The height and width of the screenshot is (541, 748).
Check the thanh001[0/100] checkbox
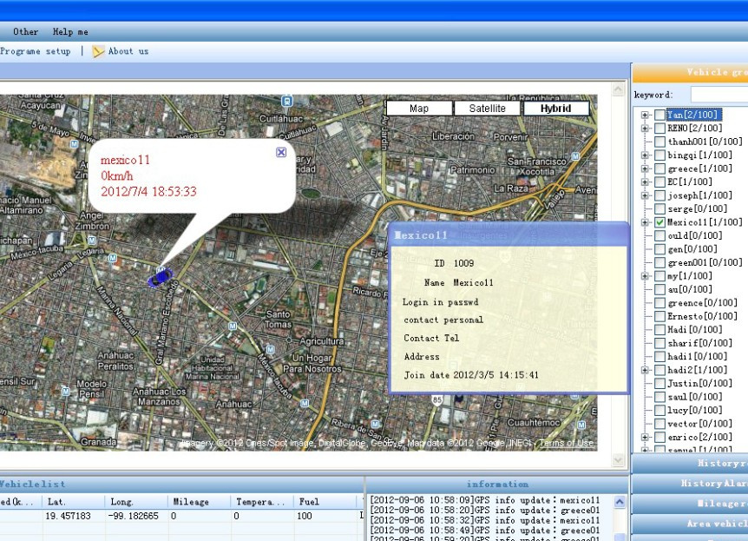(x=659, y=142)
